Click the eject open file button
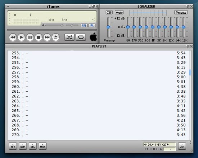198x158 pixels. [x=56, y=37]
